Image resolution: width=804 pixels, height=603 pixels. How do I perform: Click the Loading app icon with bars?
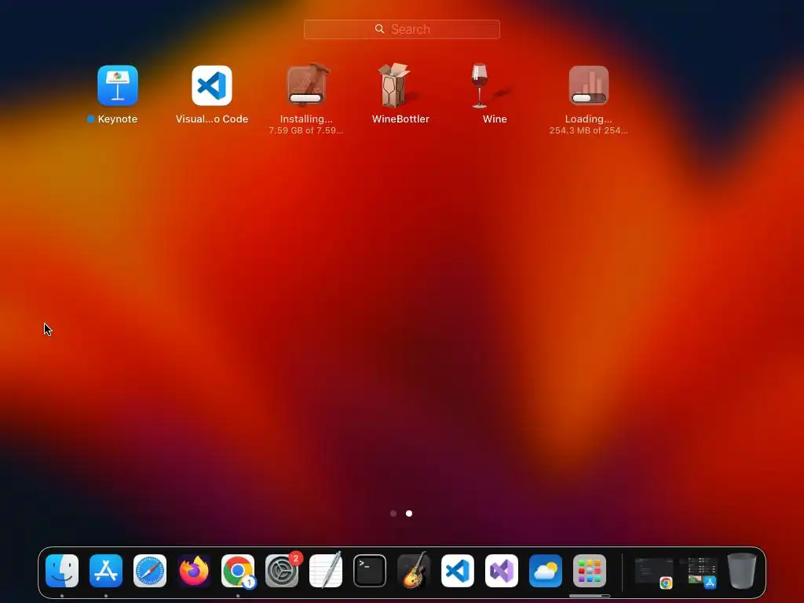click(589, 85)
